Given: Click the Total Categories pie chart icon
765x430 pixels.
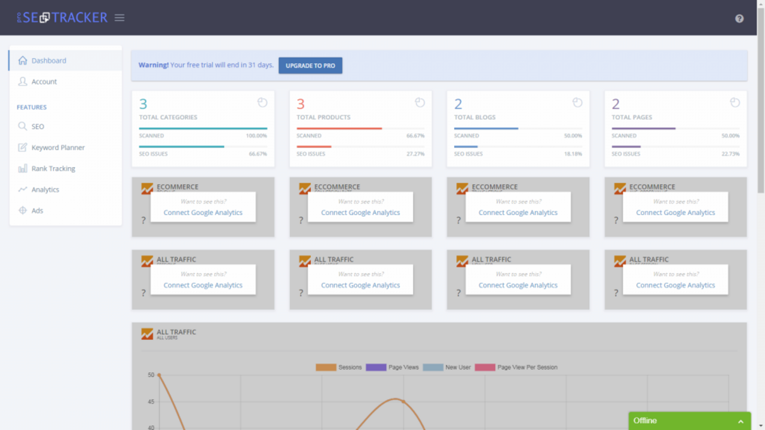Looking at the screenshot, I should (x=262, y=103).
